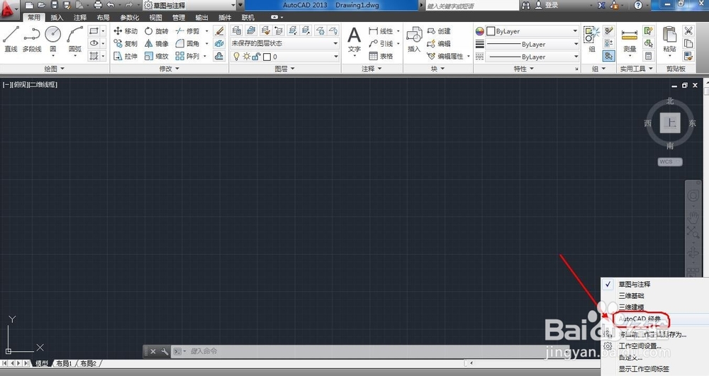Click the Help question mark icon

click(638, 6)
